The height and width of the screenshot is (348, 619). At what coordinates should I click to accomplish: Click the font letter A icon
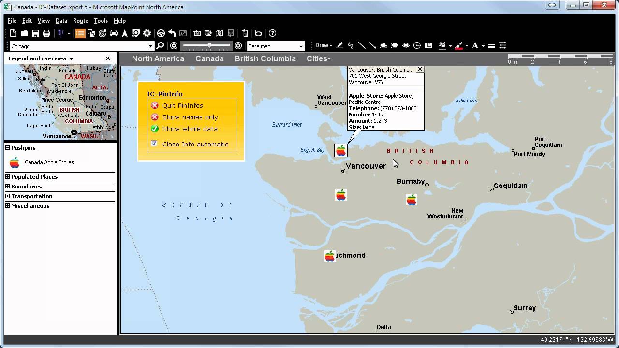[x=475, y=45]
